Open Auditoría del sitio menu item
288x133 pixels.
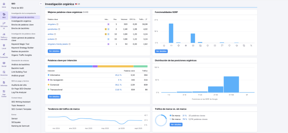point(19,85)
